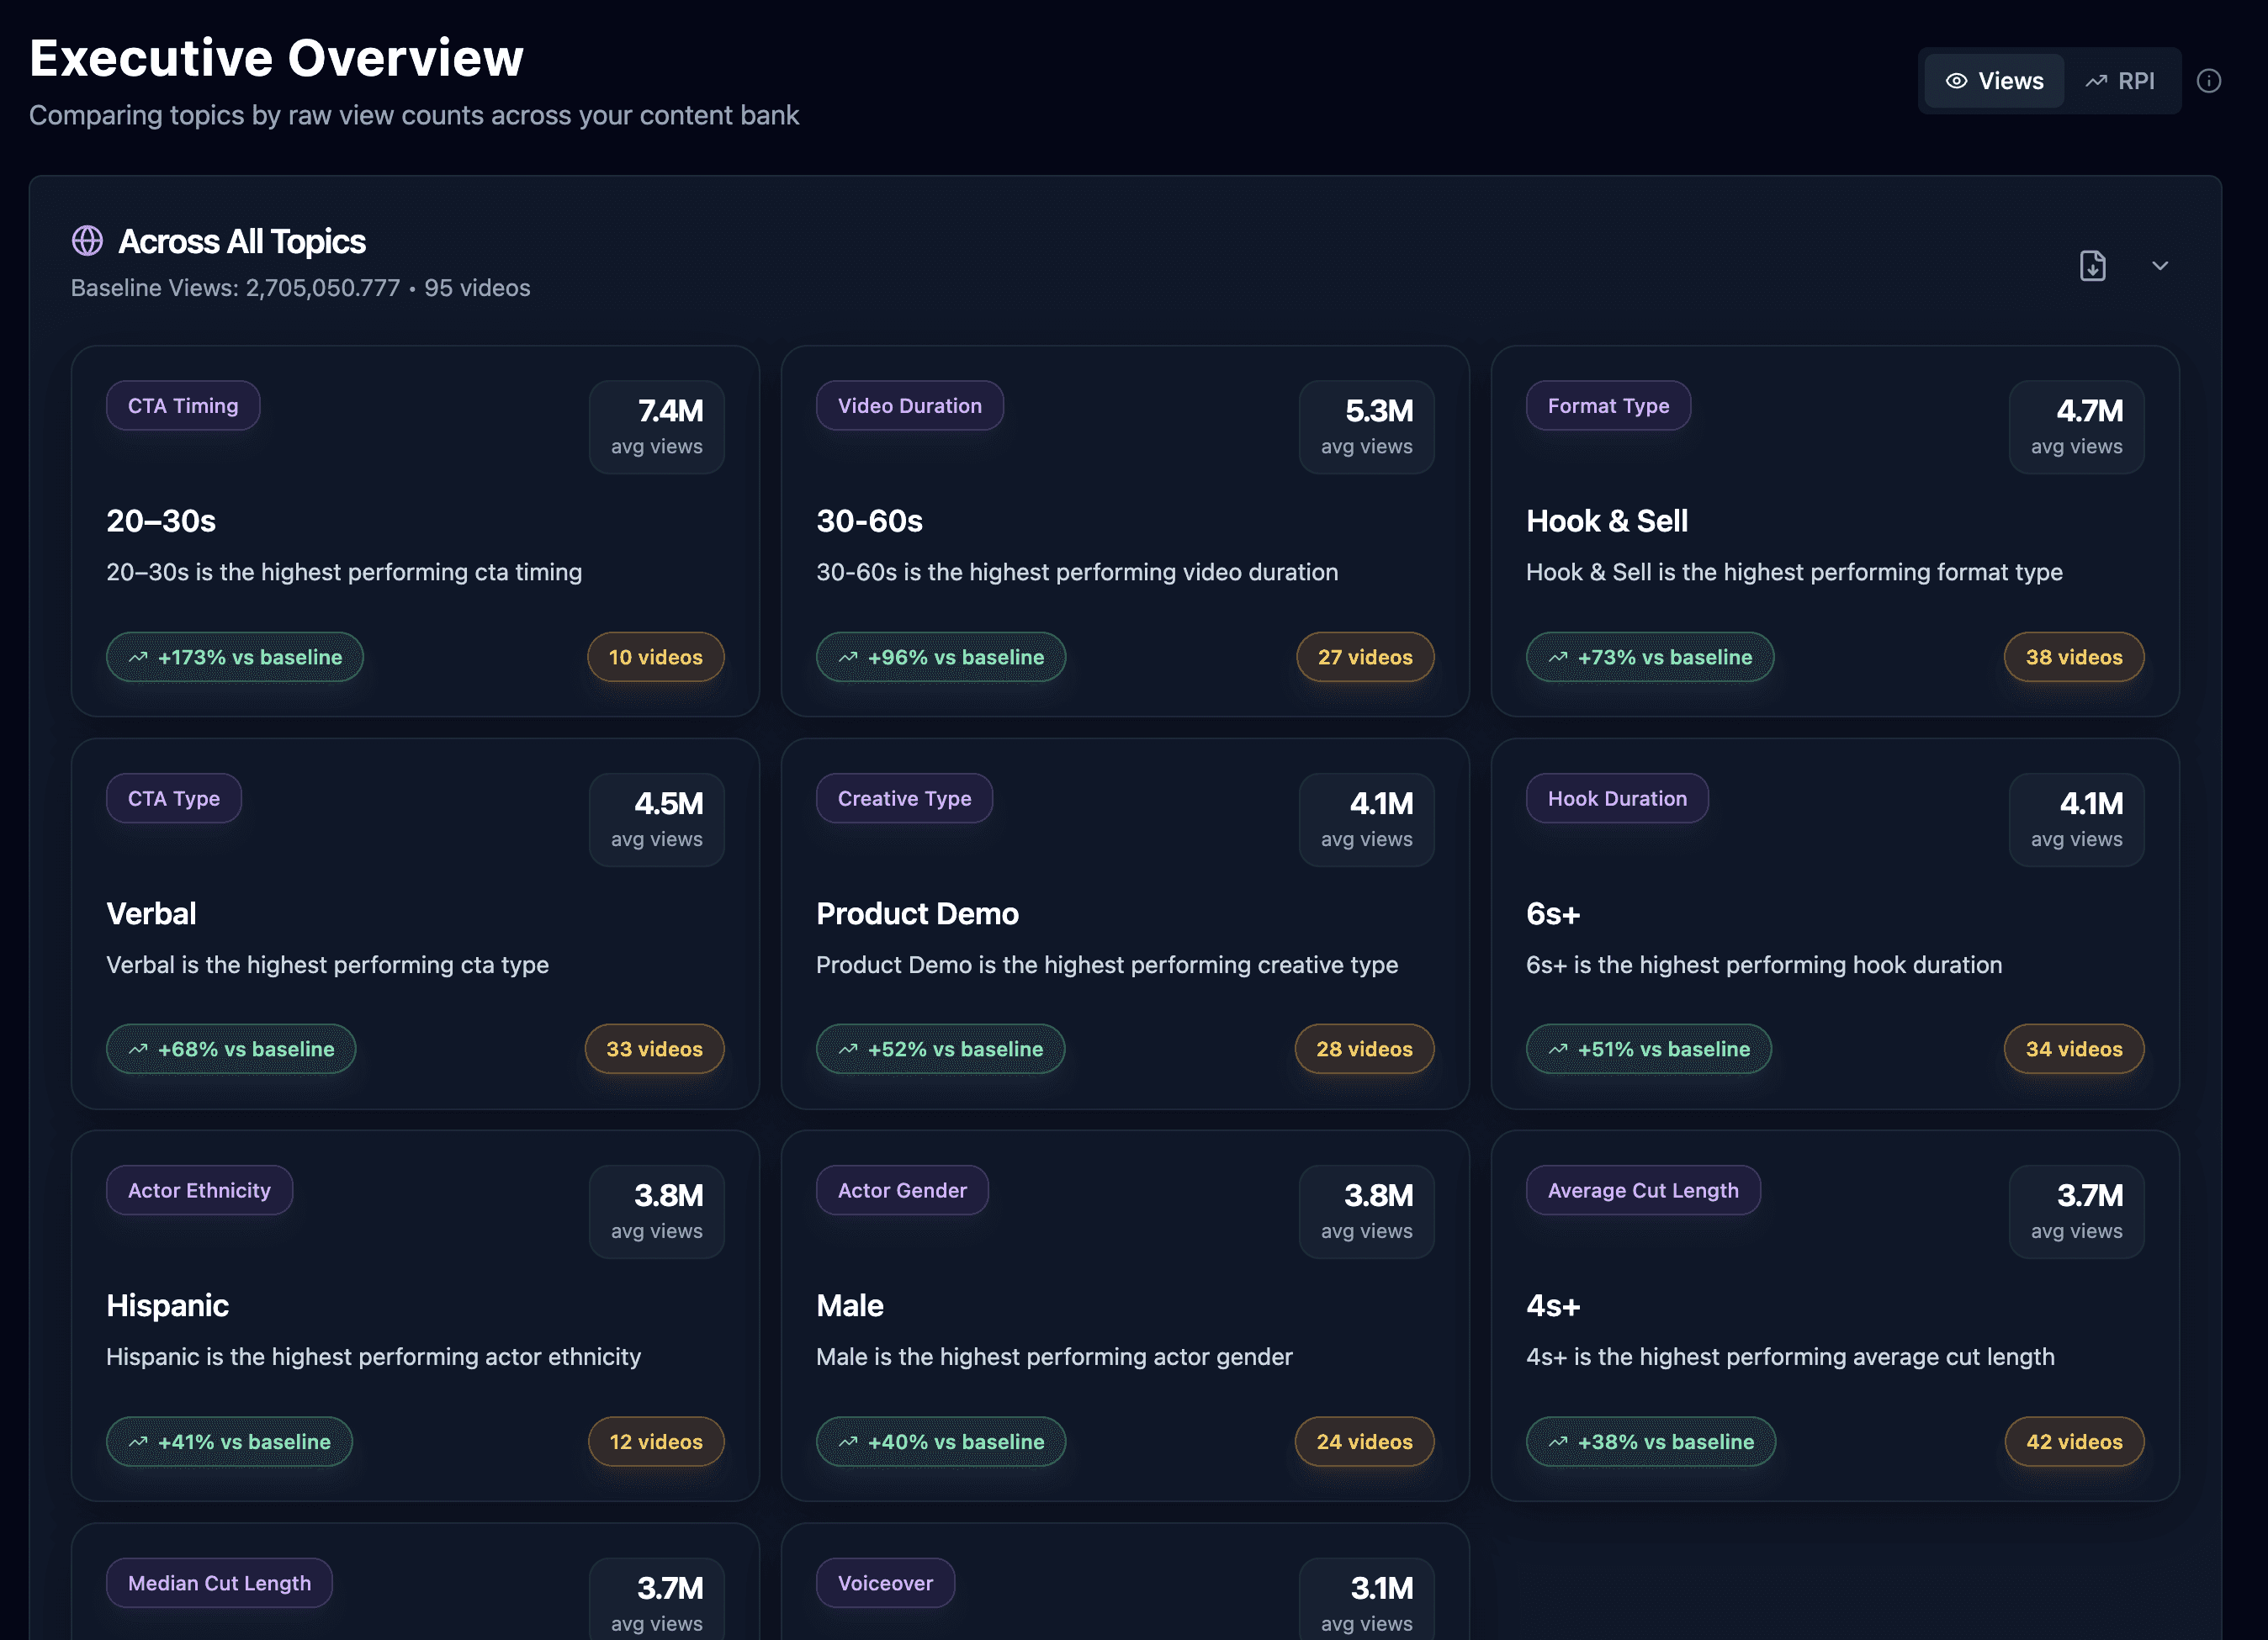Screen dimensions: 2268x1640
Task: Click the 27 videos badge
Action: coord(1364,657)
